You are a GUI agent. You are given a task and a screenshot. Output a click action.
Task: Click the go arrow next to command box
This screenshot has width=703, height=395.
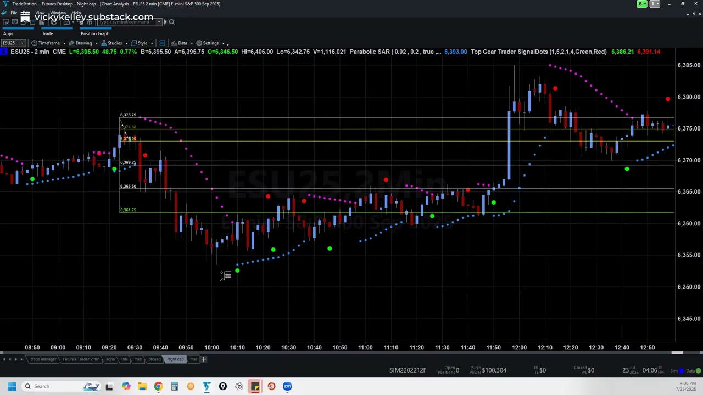tap(165, 22)
